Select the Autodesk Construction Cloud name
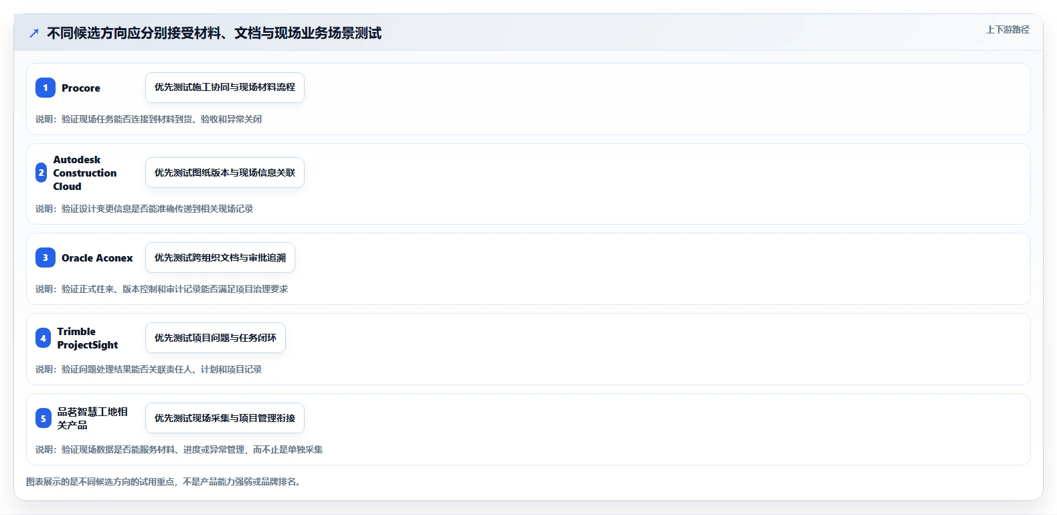This screenshot has width=1057, height=515. pos(85,173)
